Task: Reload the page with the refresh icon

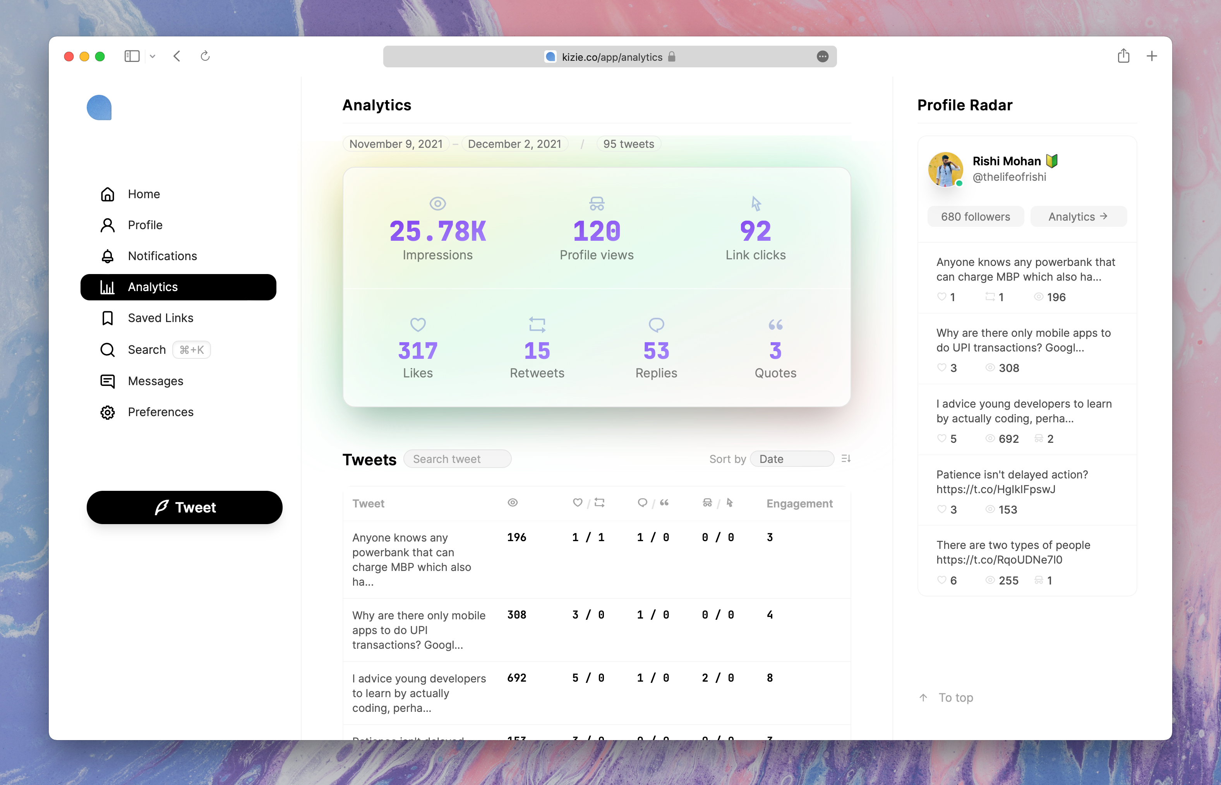Action: tap(205, 56)
